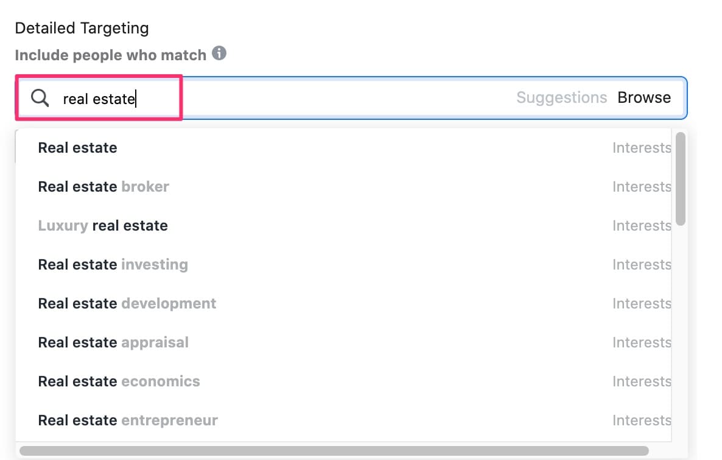Viewport: 722px width, 460px height.
Task: Click Interests label of Real estate investing
Action: point(642,265)
